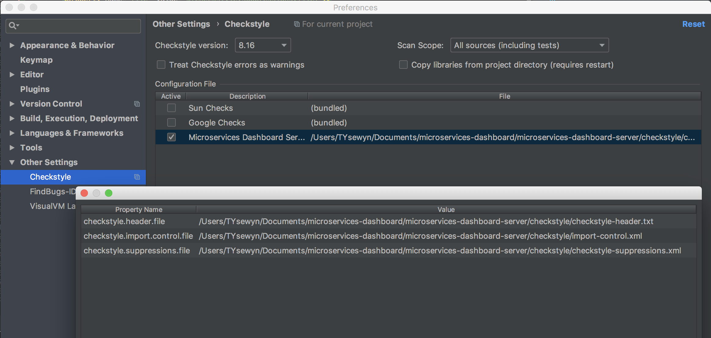
Task: Expand the Editor settings section
Action: pyautogui.click(x=12, y=75)
